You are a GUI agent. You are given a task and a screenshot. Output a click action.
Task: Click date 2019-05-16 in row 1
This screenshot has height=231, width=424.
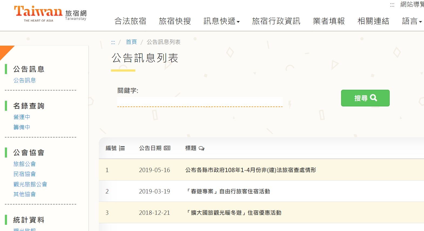[x=154, y=170]
